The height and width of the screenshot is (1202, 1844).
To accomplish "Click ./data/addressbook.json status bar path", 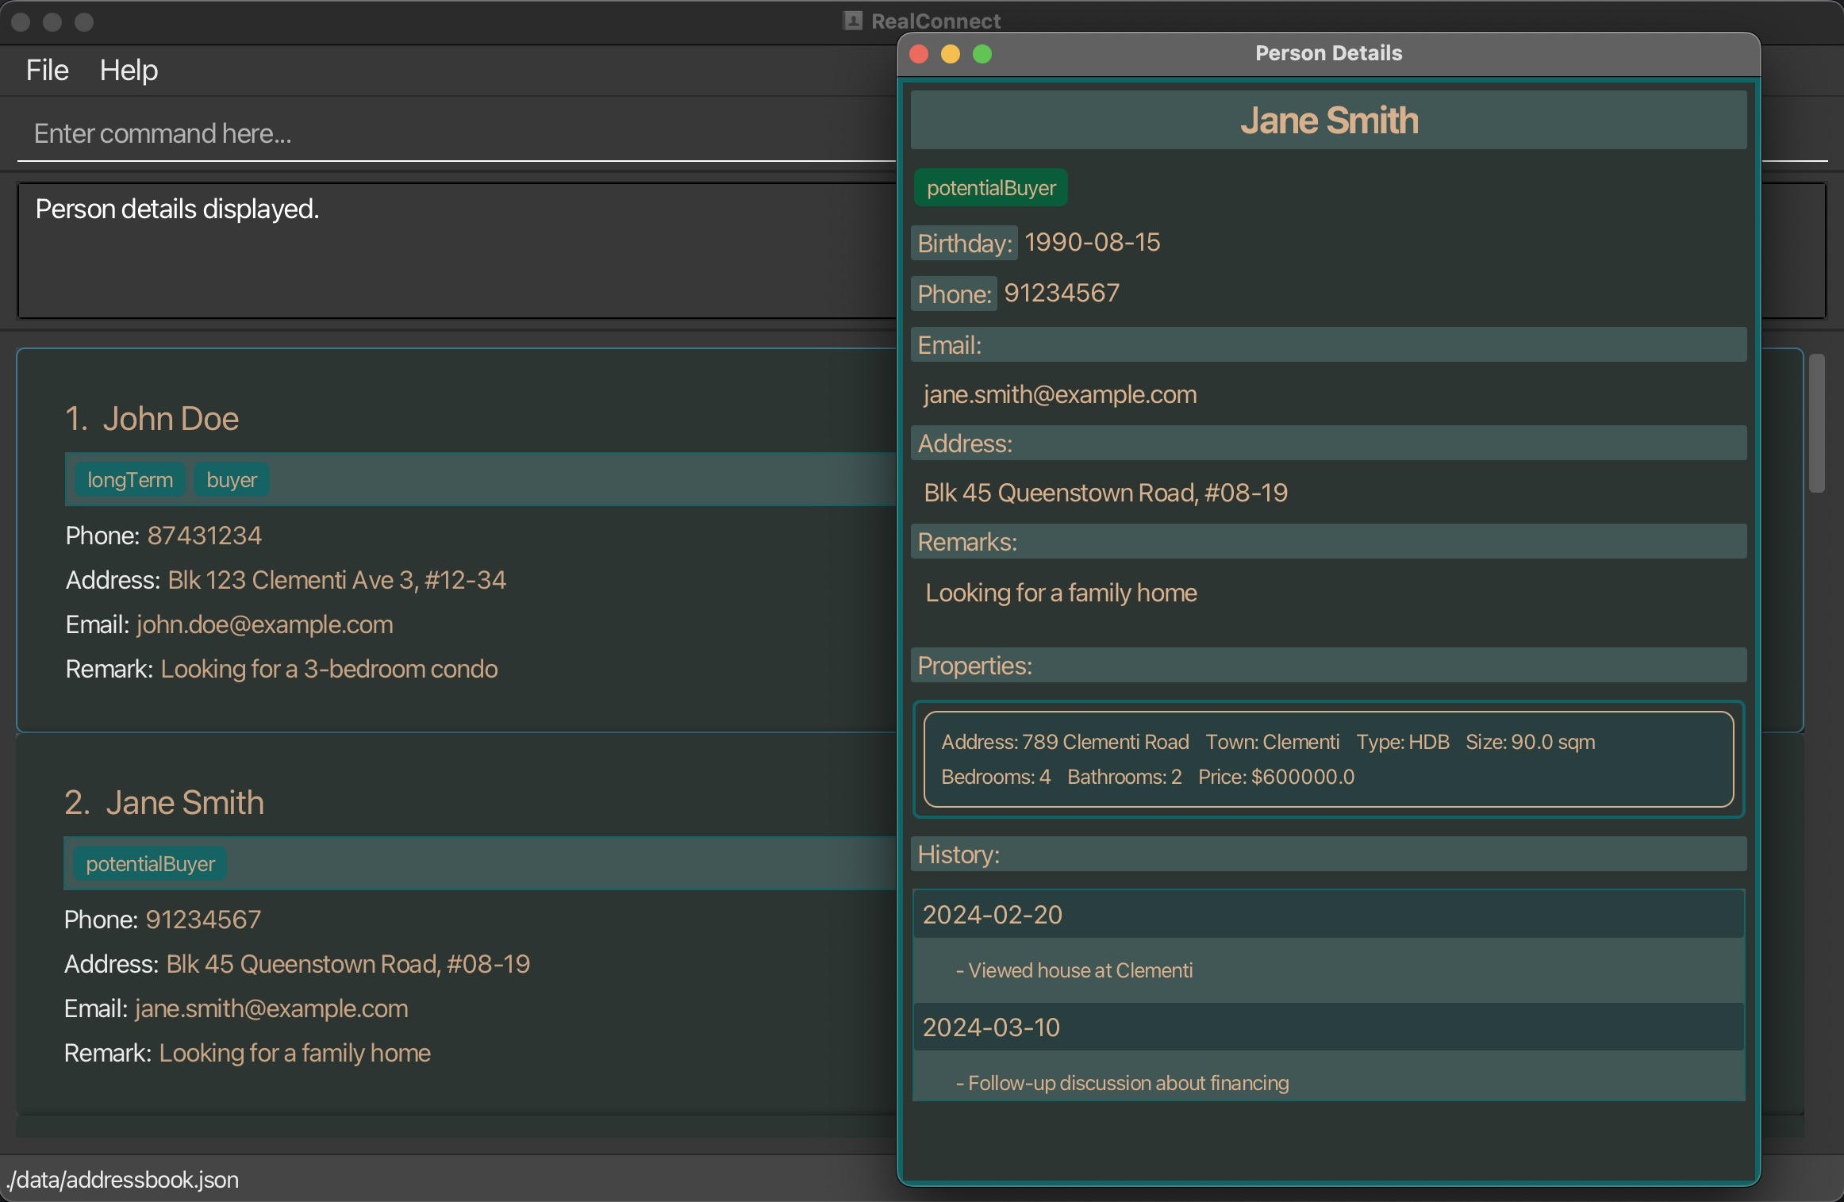I will click(123, 1180).
